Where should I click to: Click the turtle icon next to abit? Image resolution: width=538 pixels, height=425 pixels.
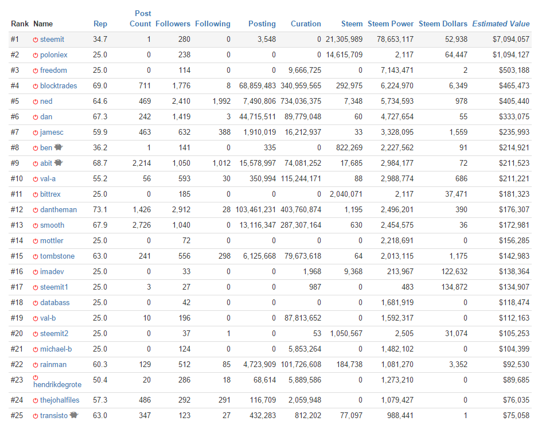pos(59,163)
